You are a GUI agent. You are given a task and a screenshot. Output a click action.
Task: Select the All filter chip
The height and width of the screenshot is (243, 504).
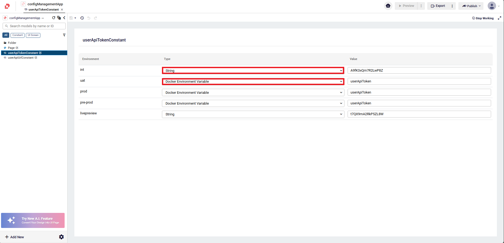[x=6, y=35]
